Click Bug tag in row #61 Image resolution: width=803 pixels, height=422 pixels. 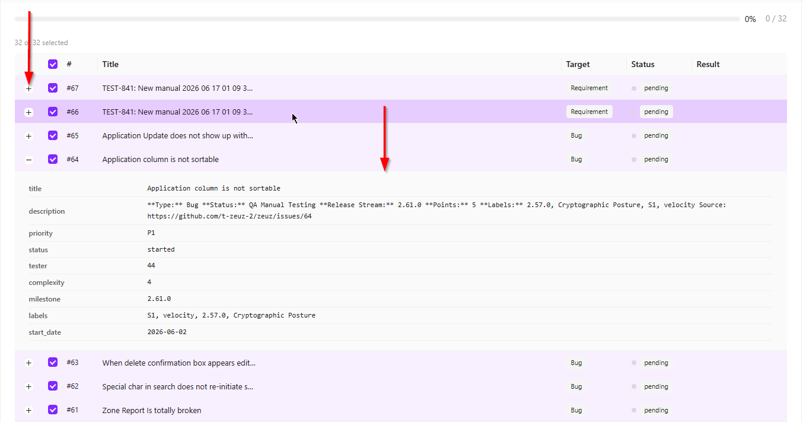click(x=576, y=410)
